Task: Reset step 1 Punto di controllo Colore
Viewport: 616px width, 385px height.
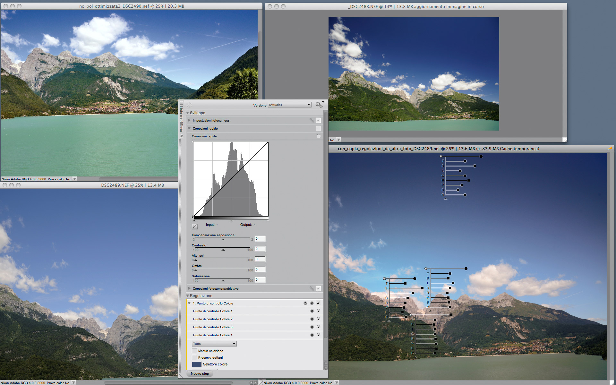Action: pyautogui.click(x=305, y=303)
